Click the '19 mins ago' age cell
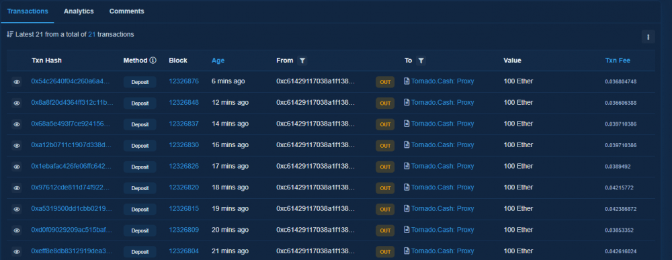 tap(230, 208)
